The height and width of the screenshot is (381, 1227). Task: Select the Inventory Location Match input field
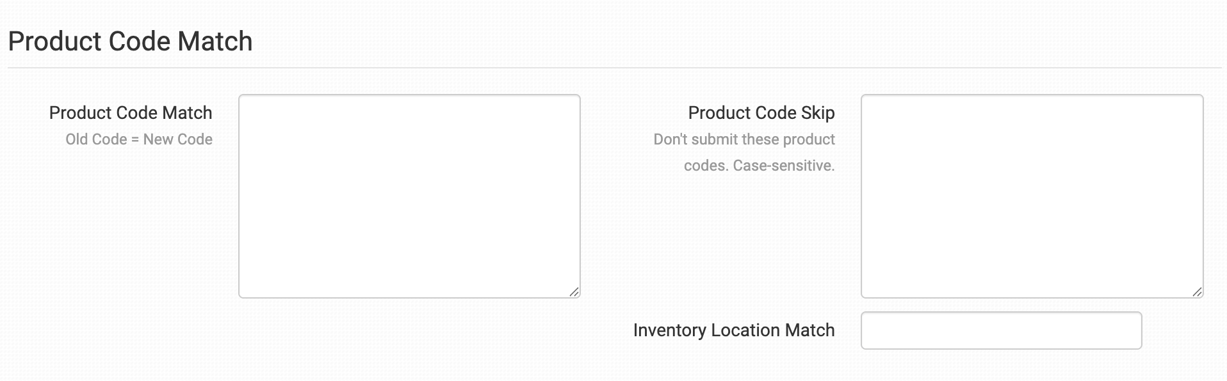pyautogui.click(x=1001, y=330)
